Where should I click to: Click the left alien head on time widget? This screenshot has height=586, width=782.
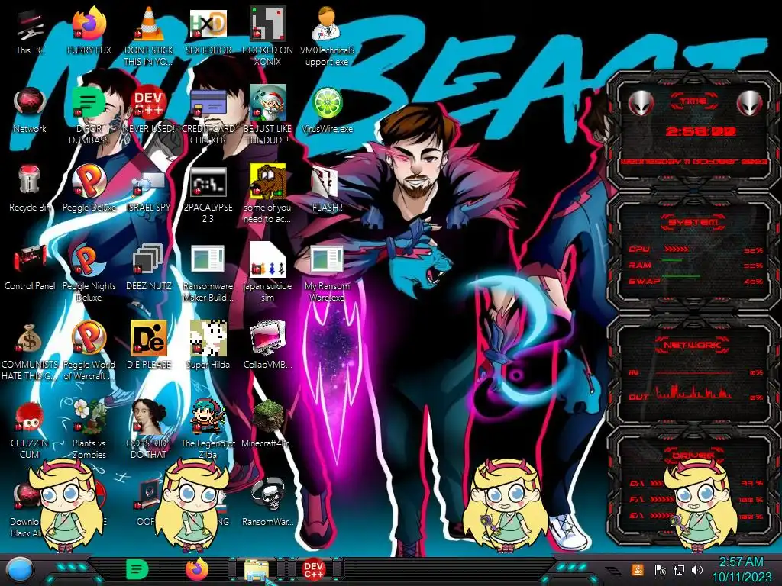pyautogui.click(x=641, y=103)
